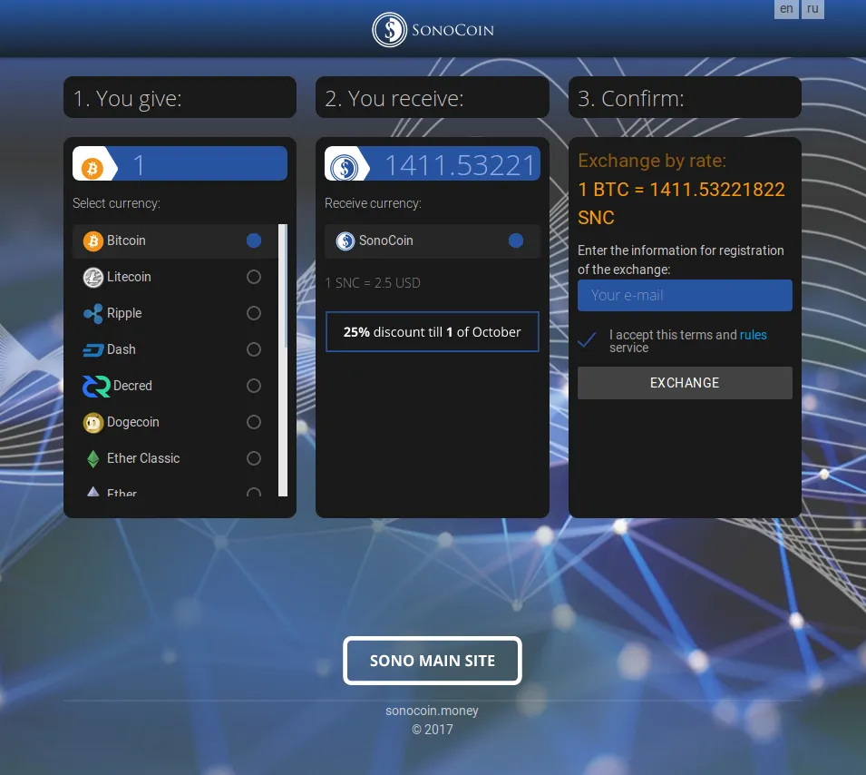Click the receive amount field showing 1411.53221
The width and height of the screenshot is (866, 775).
[x=433, y=163]
